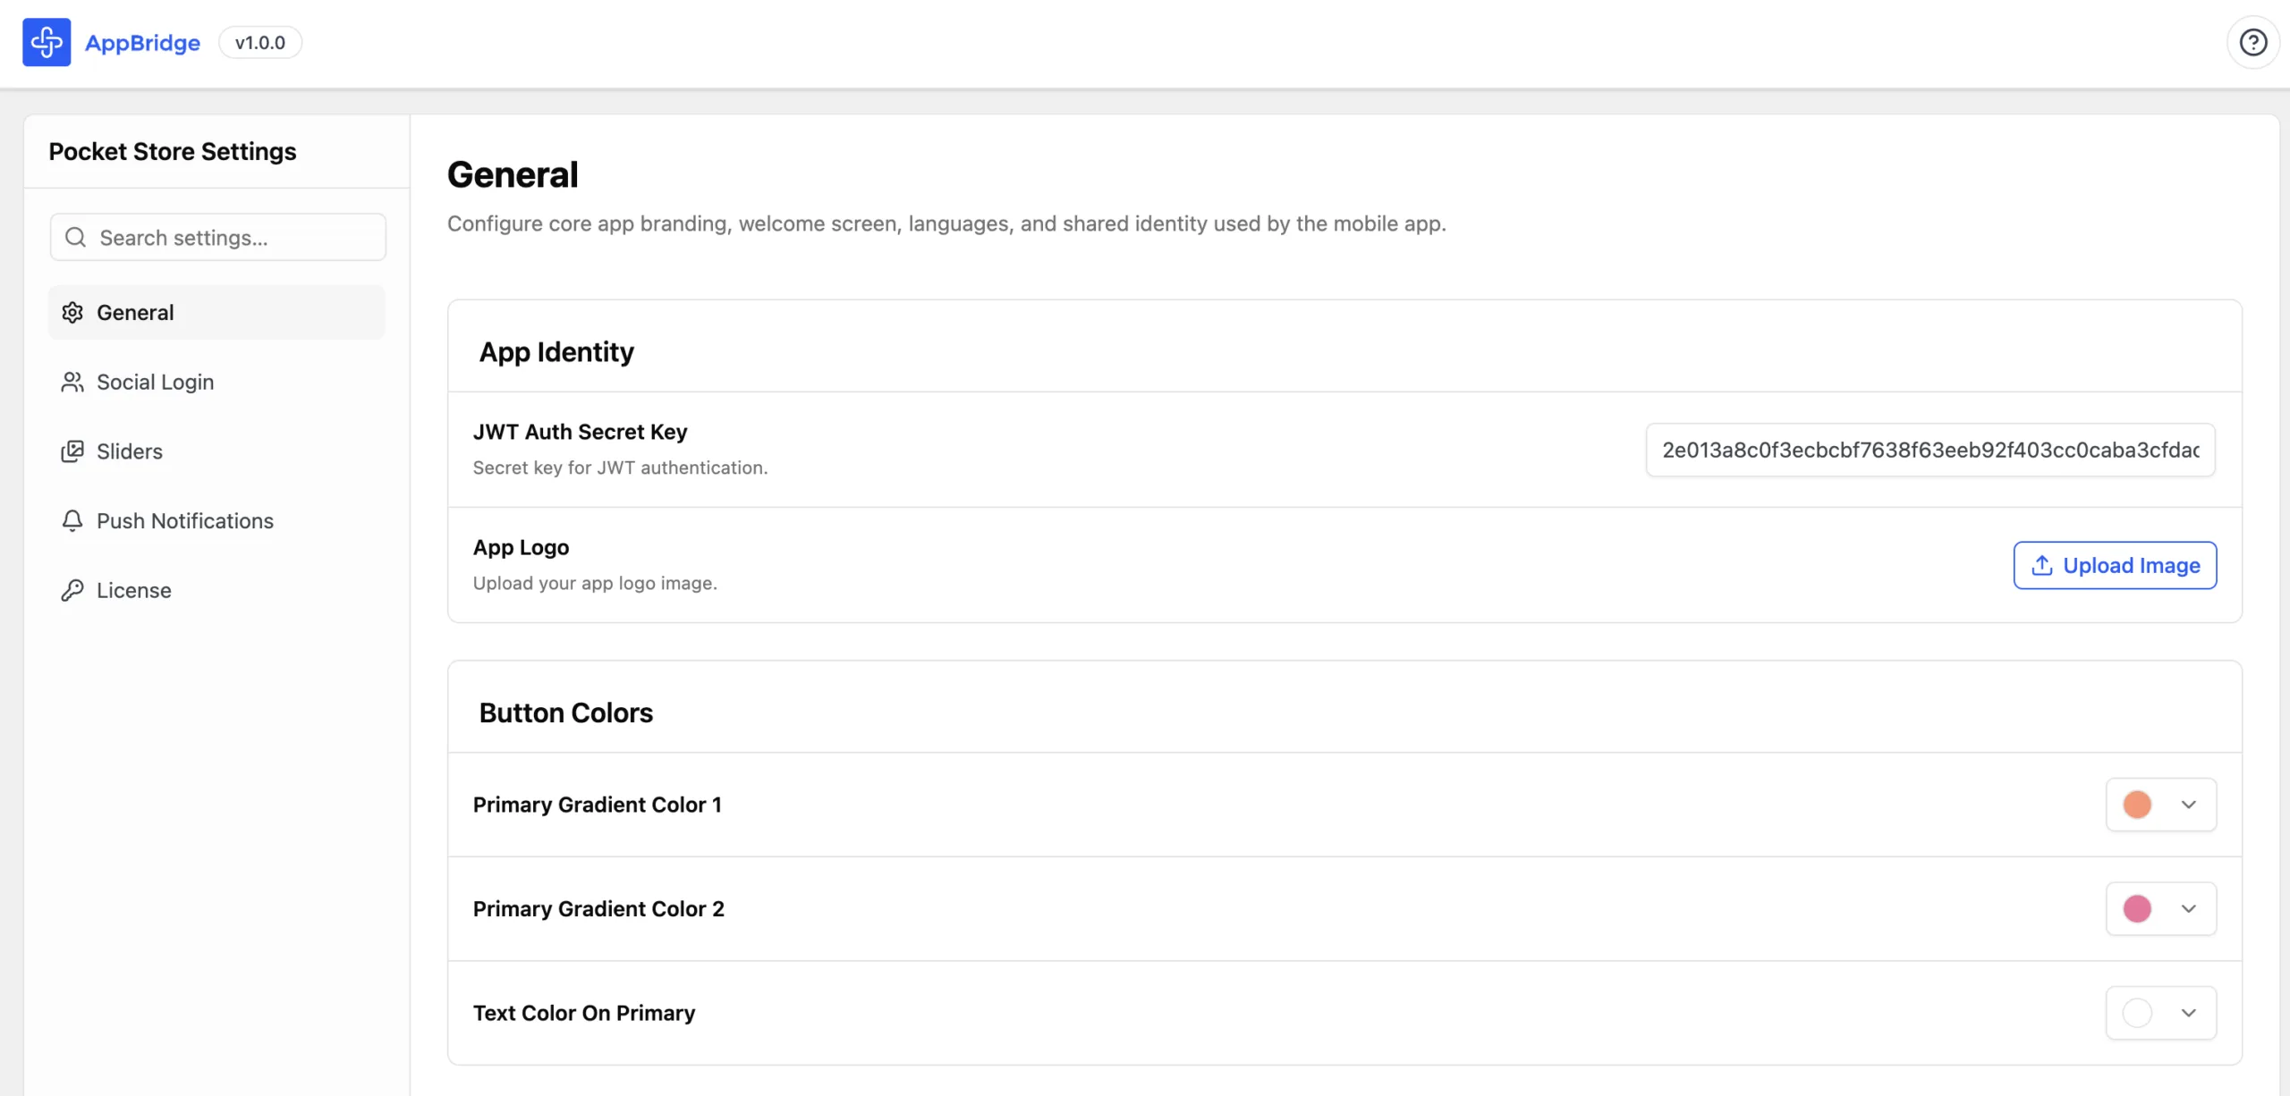
Task: Click 'Text Color On Primary' label
Action: point(583,1013)
